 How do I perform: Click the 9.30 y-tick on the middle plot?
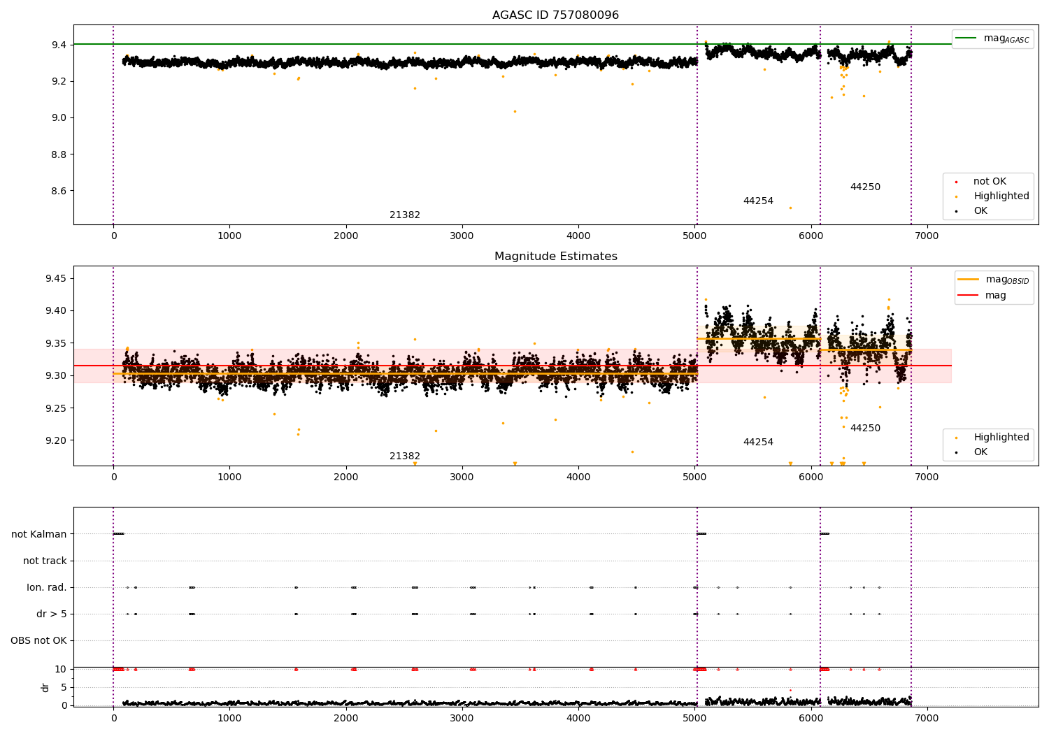tap(56, 376)
